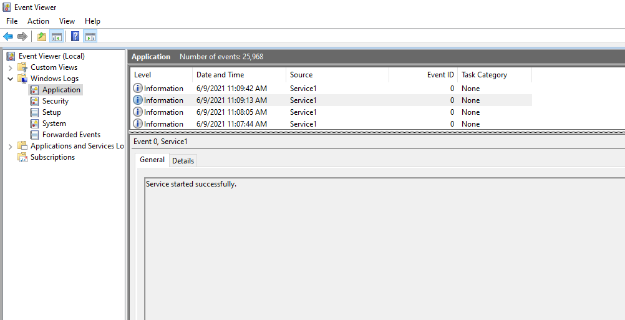This screenshot has width=625, height=320.
Task: Expand the Custom Views node
Action: point(11,68)
